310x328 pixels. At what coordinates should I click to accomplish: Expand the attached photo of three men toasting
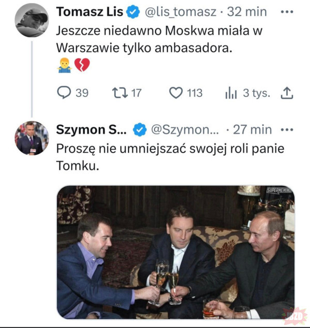[x=175, y=252]
